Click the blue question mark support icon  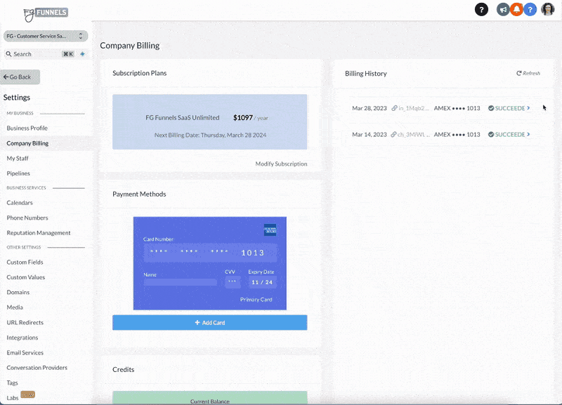tap(530, 9)
